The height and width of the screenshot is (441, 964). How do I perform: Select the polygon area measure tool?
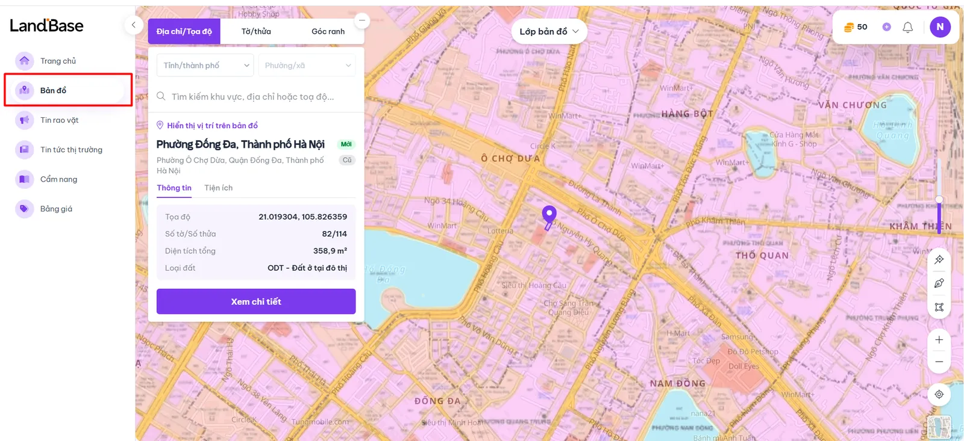(x=939, y=307)
